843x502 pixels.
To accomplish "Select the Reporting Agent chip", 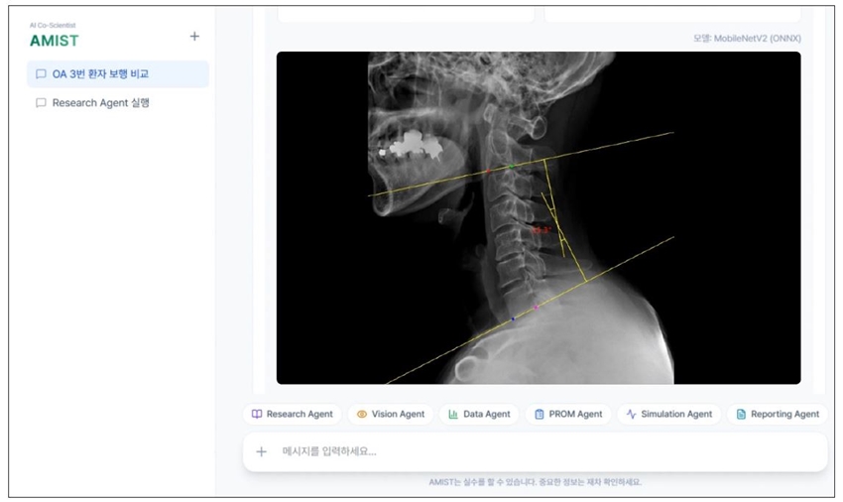I will pyautogui.click(x=778, y=414).
